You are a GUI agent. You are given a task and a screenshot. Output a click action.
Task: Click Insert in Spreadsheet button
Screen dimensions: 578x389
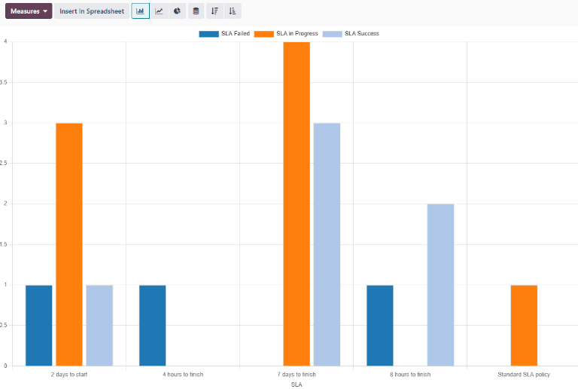coord(92,11)
